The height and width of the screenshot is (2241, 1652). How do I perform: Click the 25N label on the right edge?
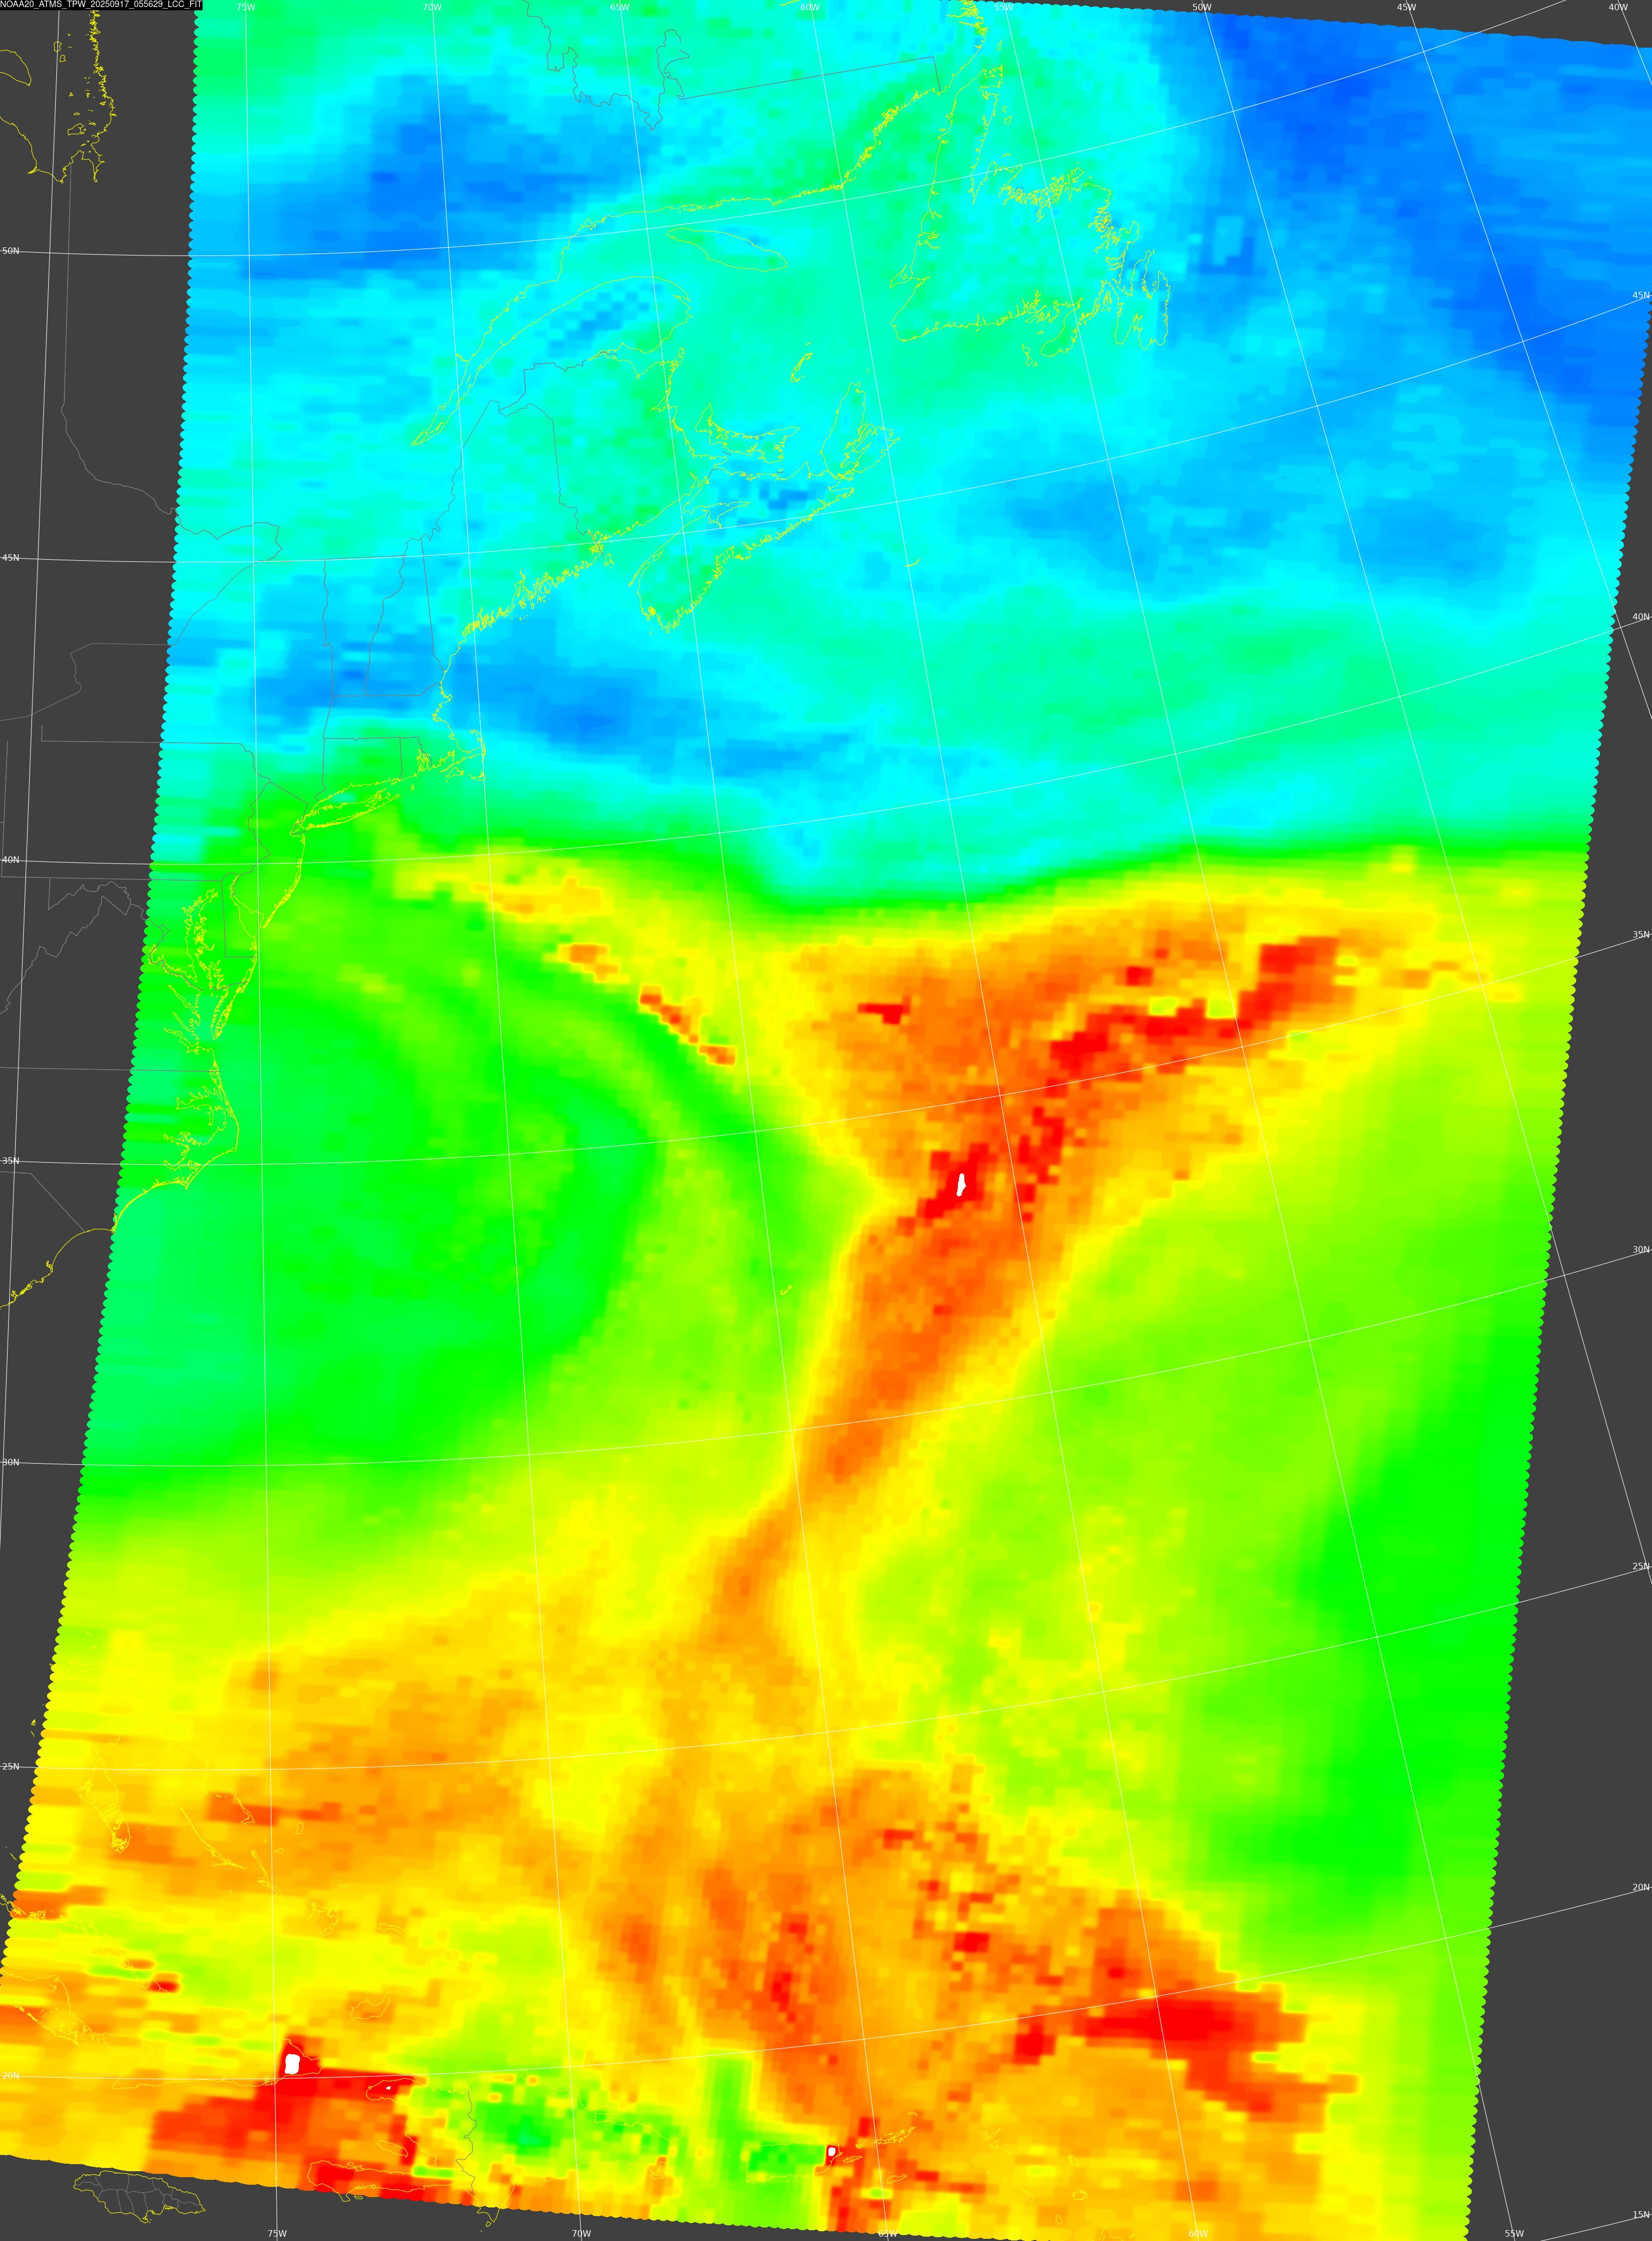pos(1641,1567)
